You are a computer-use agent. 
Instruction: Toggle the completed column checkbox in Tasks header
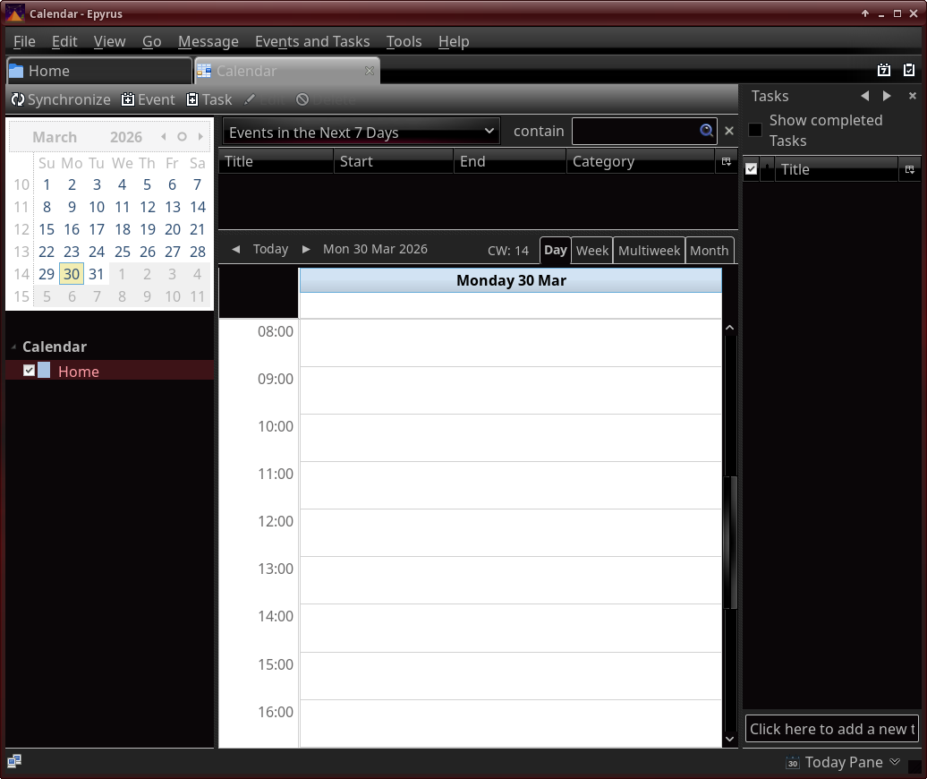(x=751, y=168)
